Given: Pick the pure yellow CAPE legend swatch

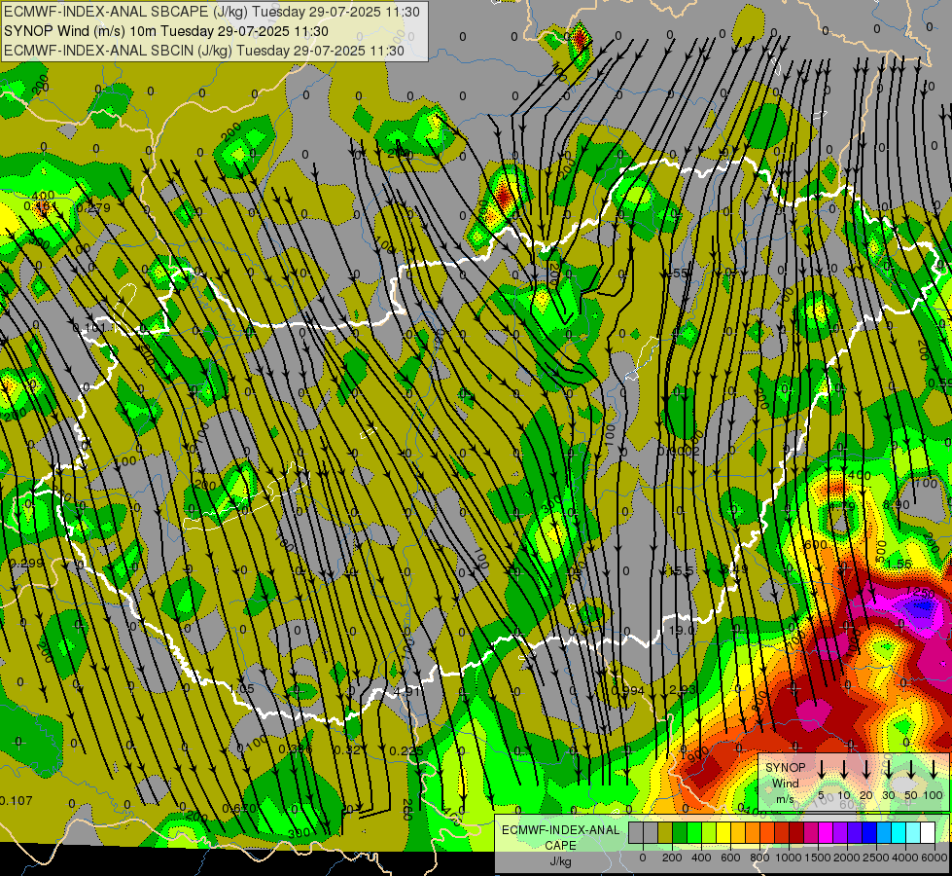Looking at the screenshot, I should [x=723, y=832].
